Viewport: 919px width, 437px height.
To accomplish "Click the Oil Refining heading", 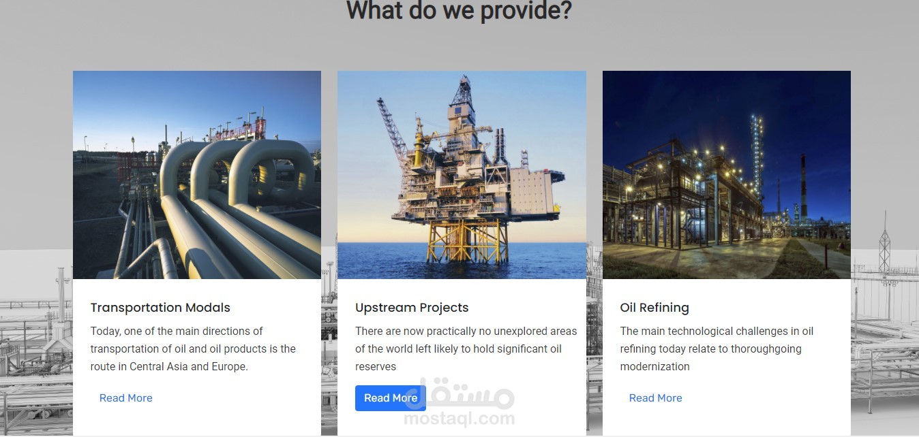I will [x=654, y=308].
